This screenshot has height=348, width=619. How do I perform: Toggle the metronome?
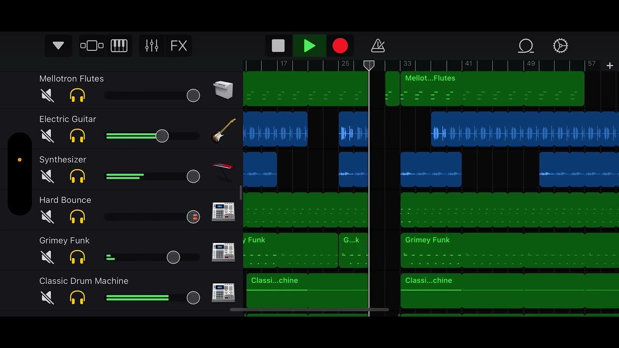[378, 46]
